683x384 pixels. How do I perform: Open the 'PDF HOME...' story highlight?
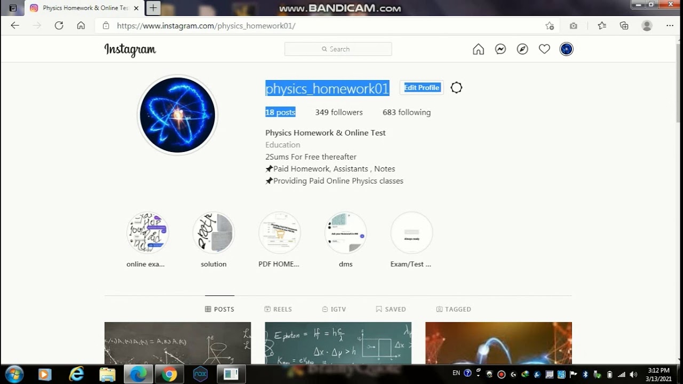coord(280,233)
